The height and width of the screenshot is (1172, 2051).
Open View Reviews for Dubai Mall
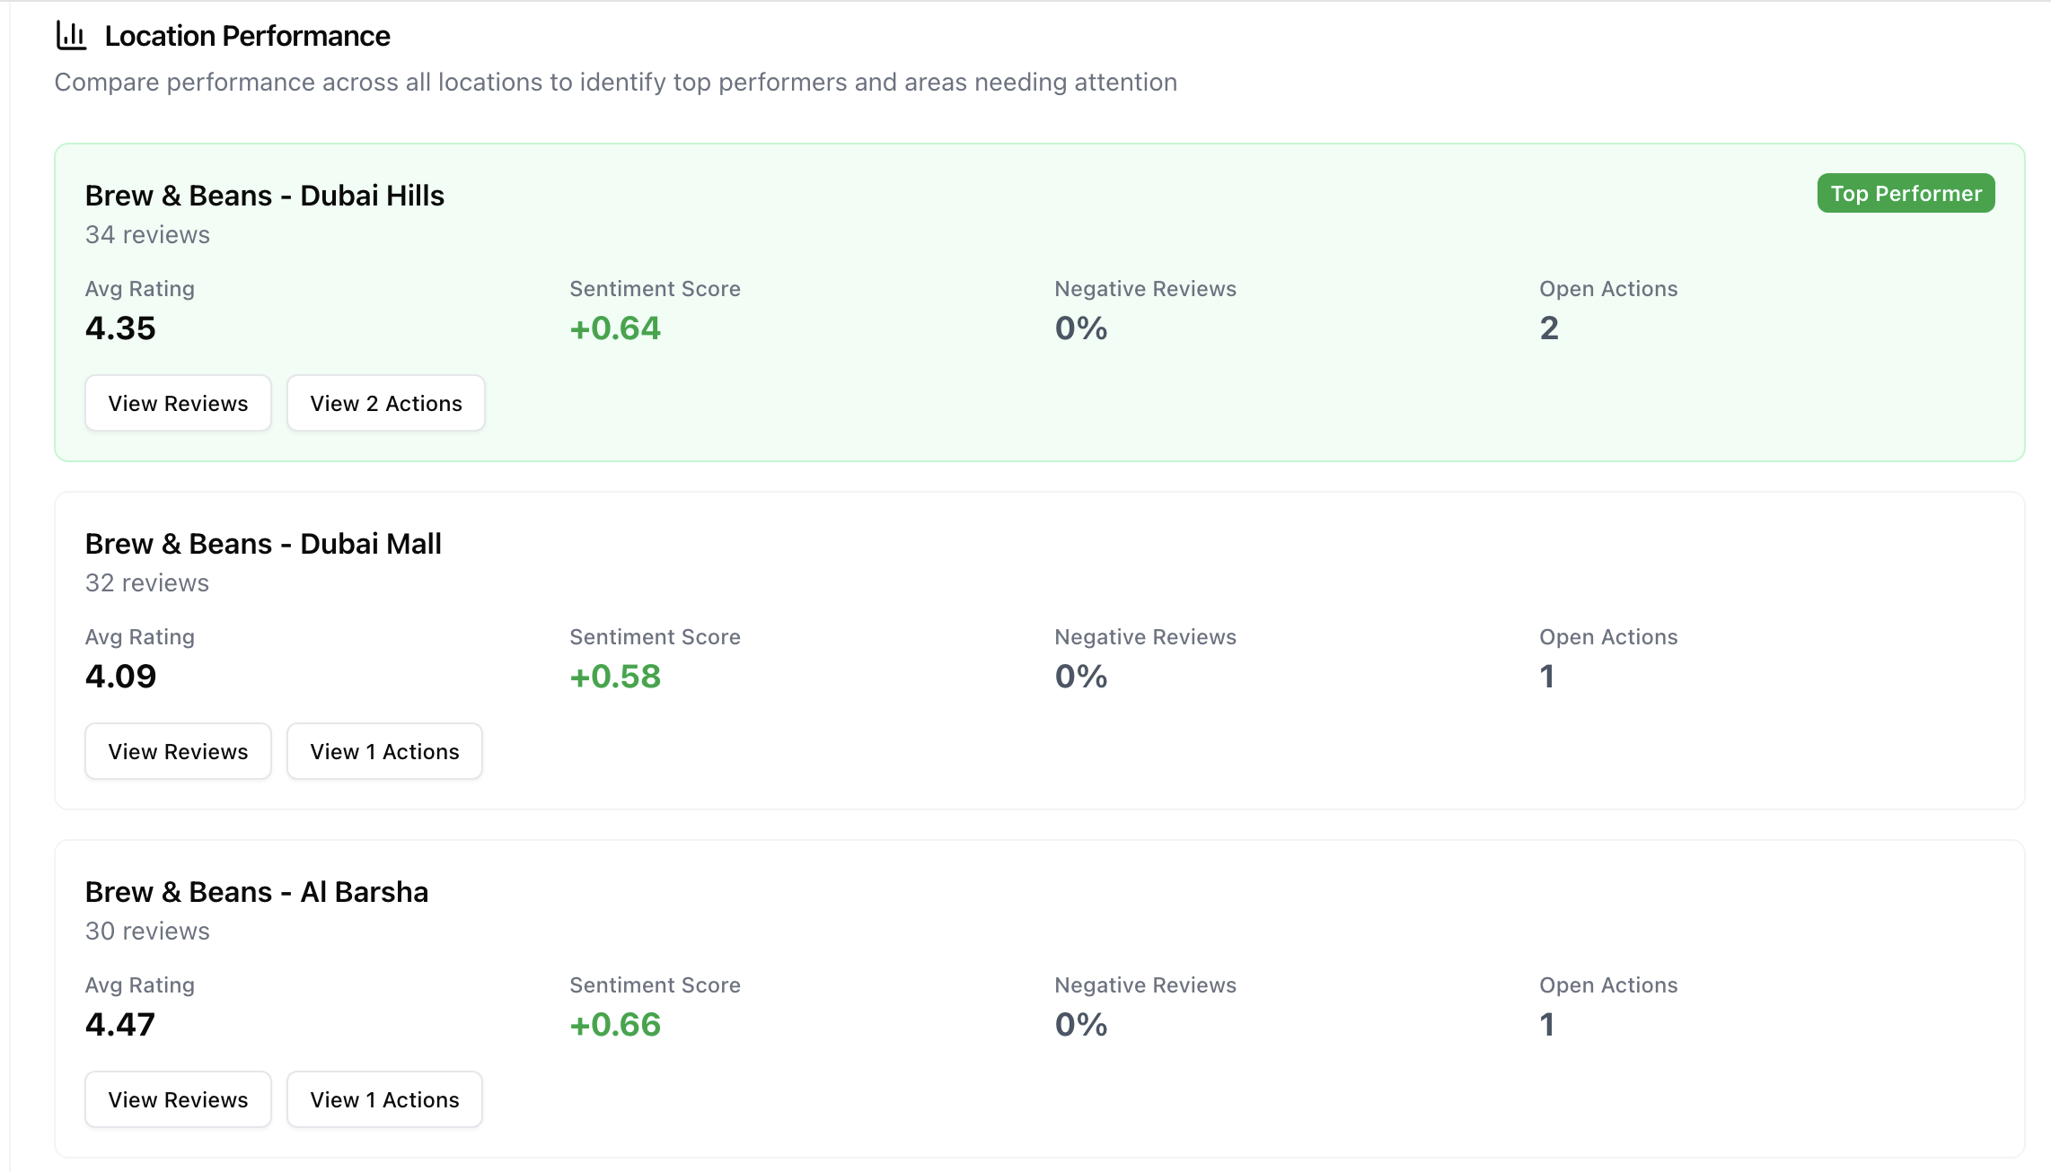178,752
